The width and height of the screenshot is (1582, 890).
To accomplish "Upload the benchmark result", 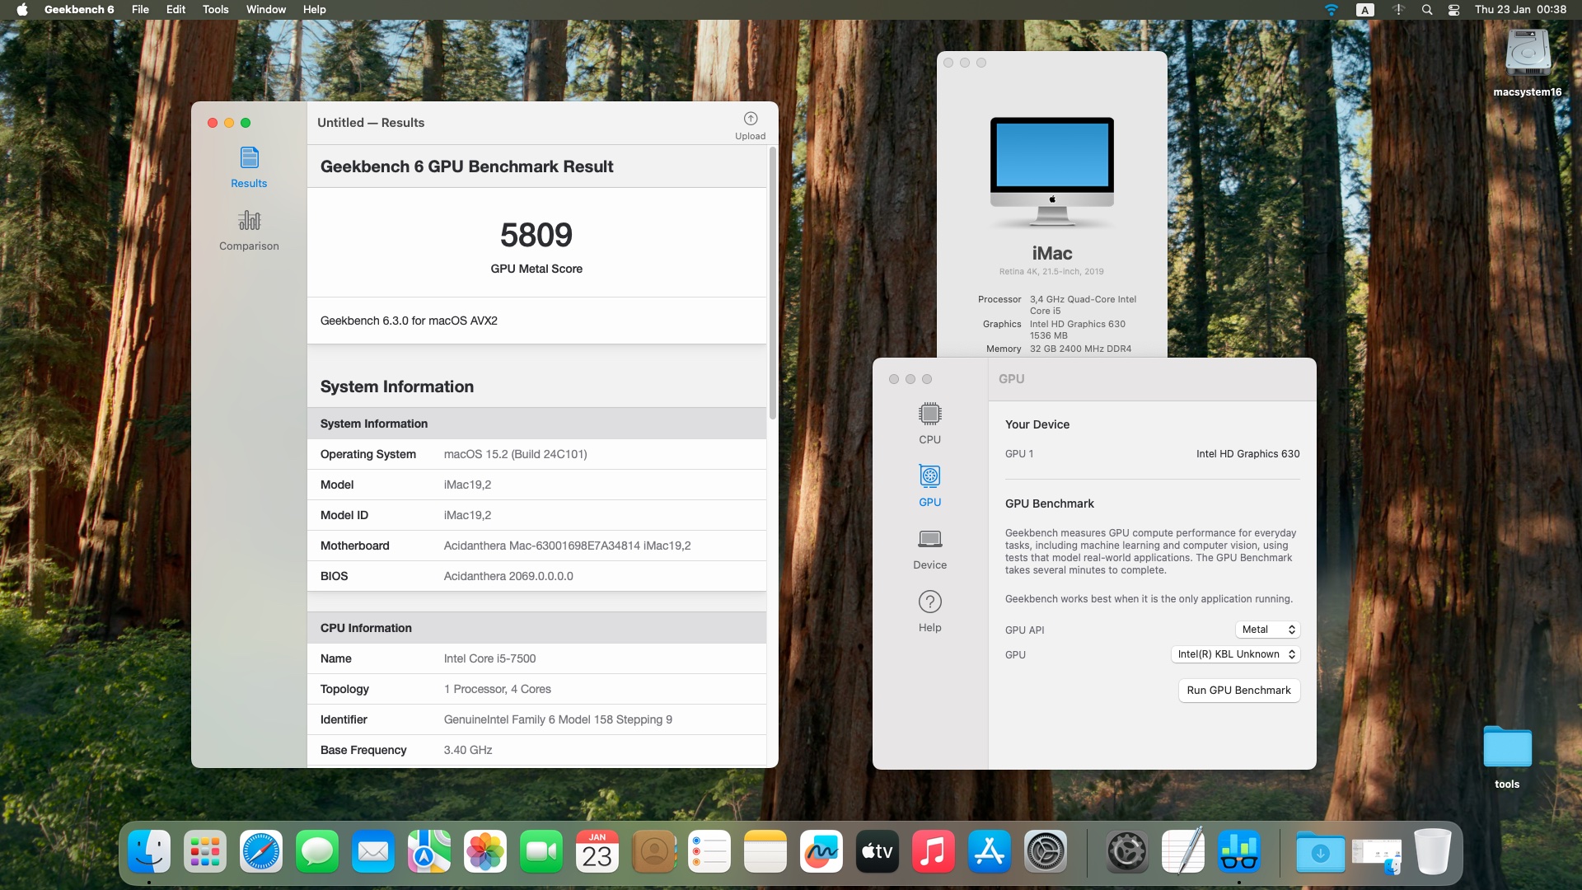I will [x=750, y=126].
